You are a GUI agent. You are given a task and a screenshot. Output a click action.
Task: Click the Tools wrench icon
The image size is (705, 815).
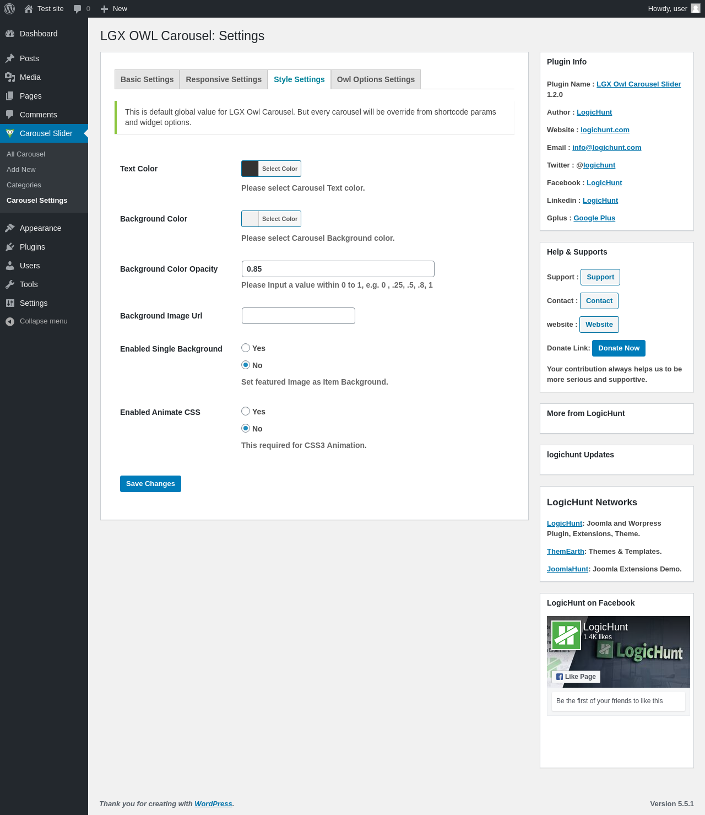[10, 284]
